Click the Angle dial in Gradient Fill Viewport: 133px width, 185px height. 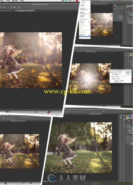(115, 77)
